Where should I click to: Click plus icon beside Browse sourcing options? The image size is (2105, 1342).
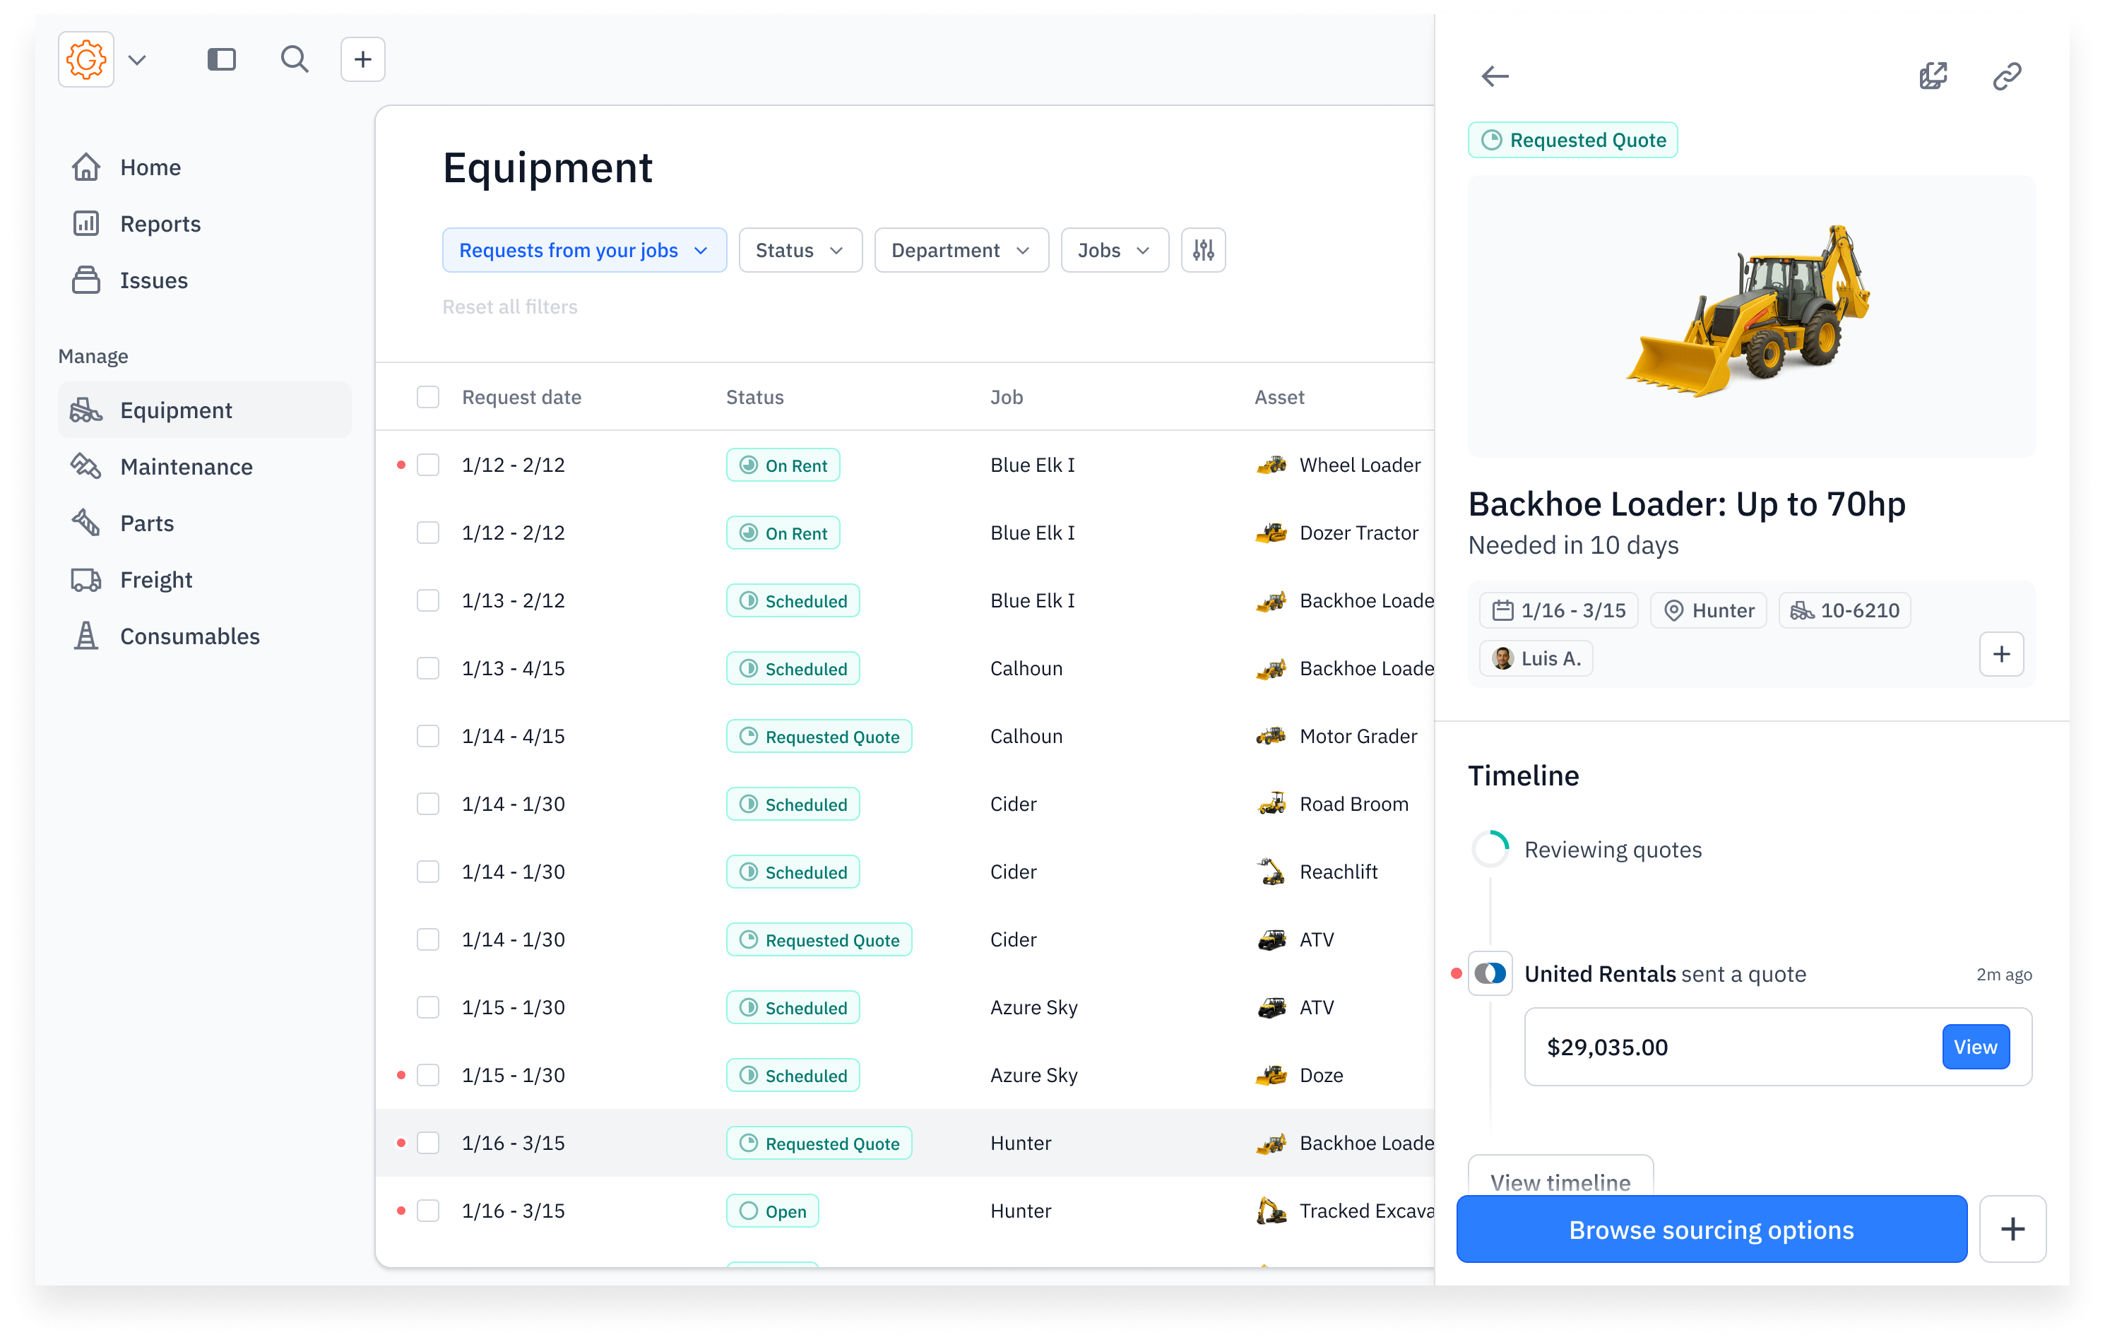(x=2012, y=1228)
